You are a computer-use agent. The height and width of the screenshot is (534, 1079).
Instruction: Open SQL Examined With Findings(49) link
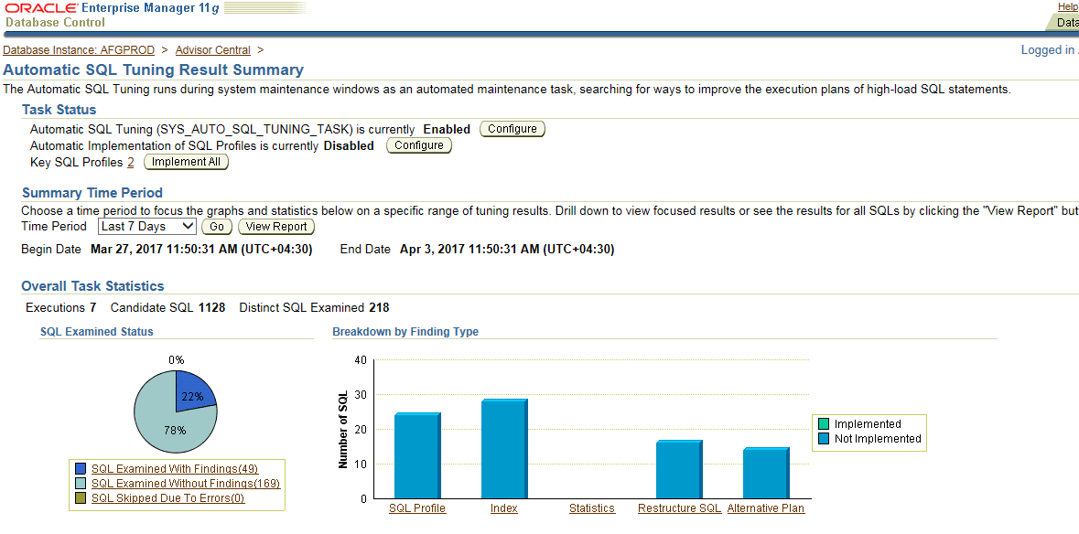coord(175,469)
